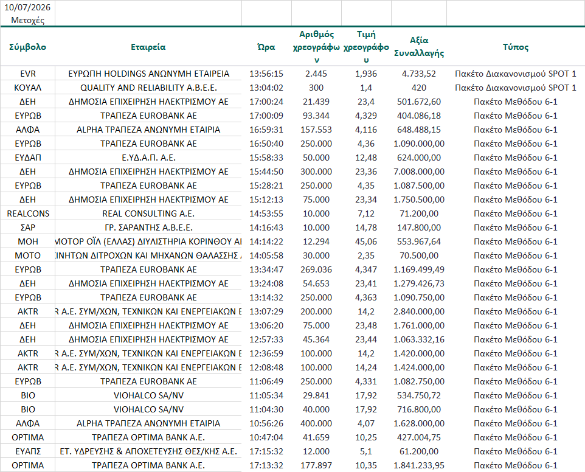
Task: Select ΕΤ. ΥΔΡΕΥΣΗΣ & ΑΠΟΧΕΤΕΥΣΗΣ ΘΕΣ/ΚΗΣ cell
Action: (148, 451)
